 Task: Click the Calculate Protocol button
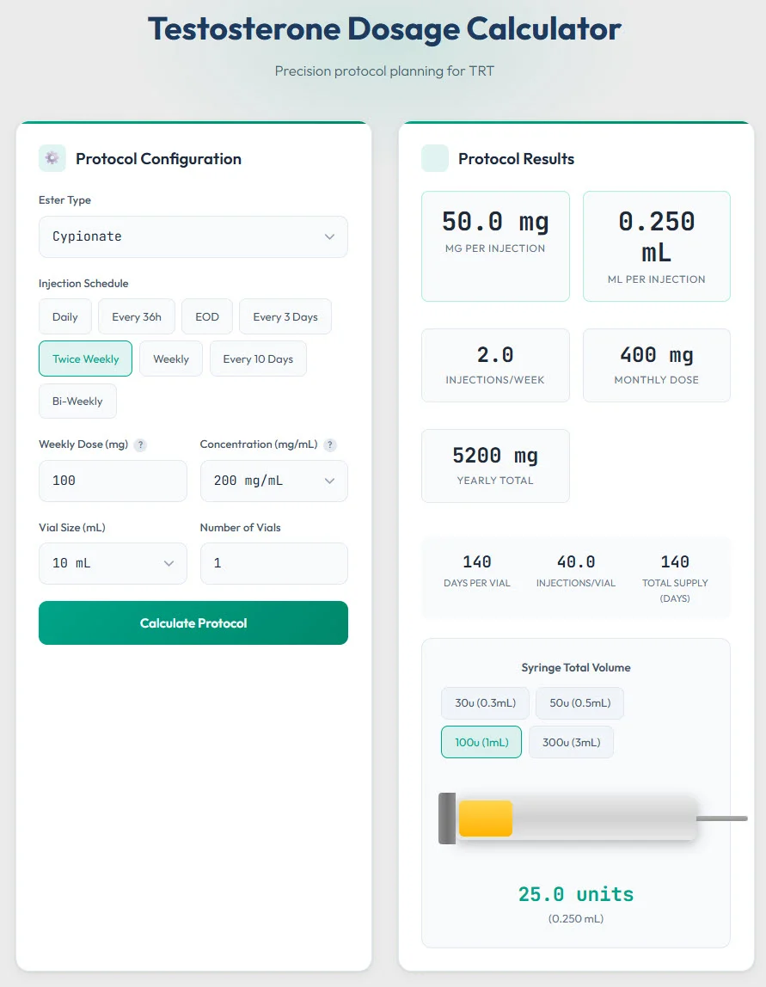click(193, 622)
